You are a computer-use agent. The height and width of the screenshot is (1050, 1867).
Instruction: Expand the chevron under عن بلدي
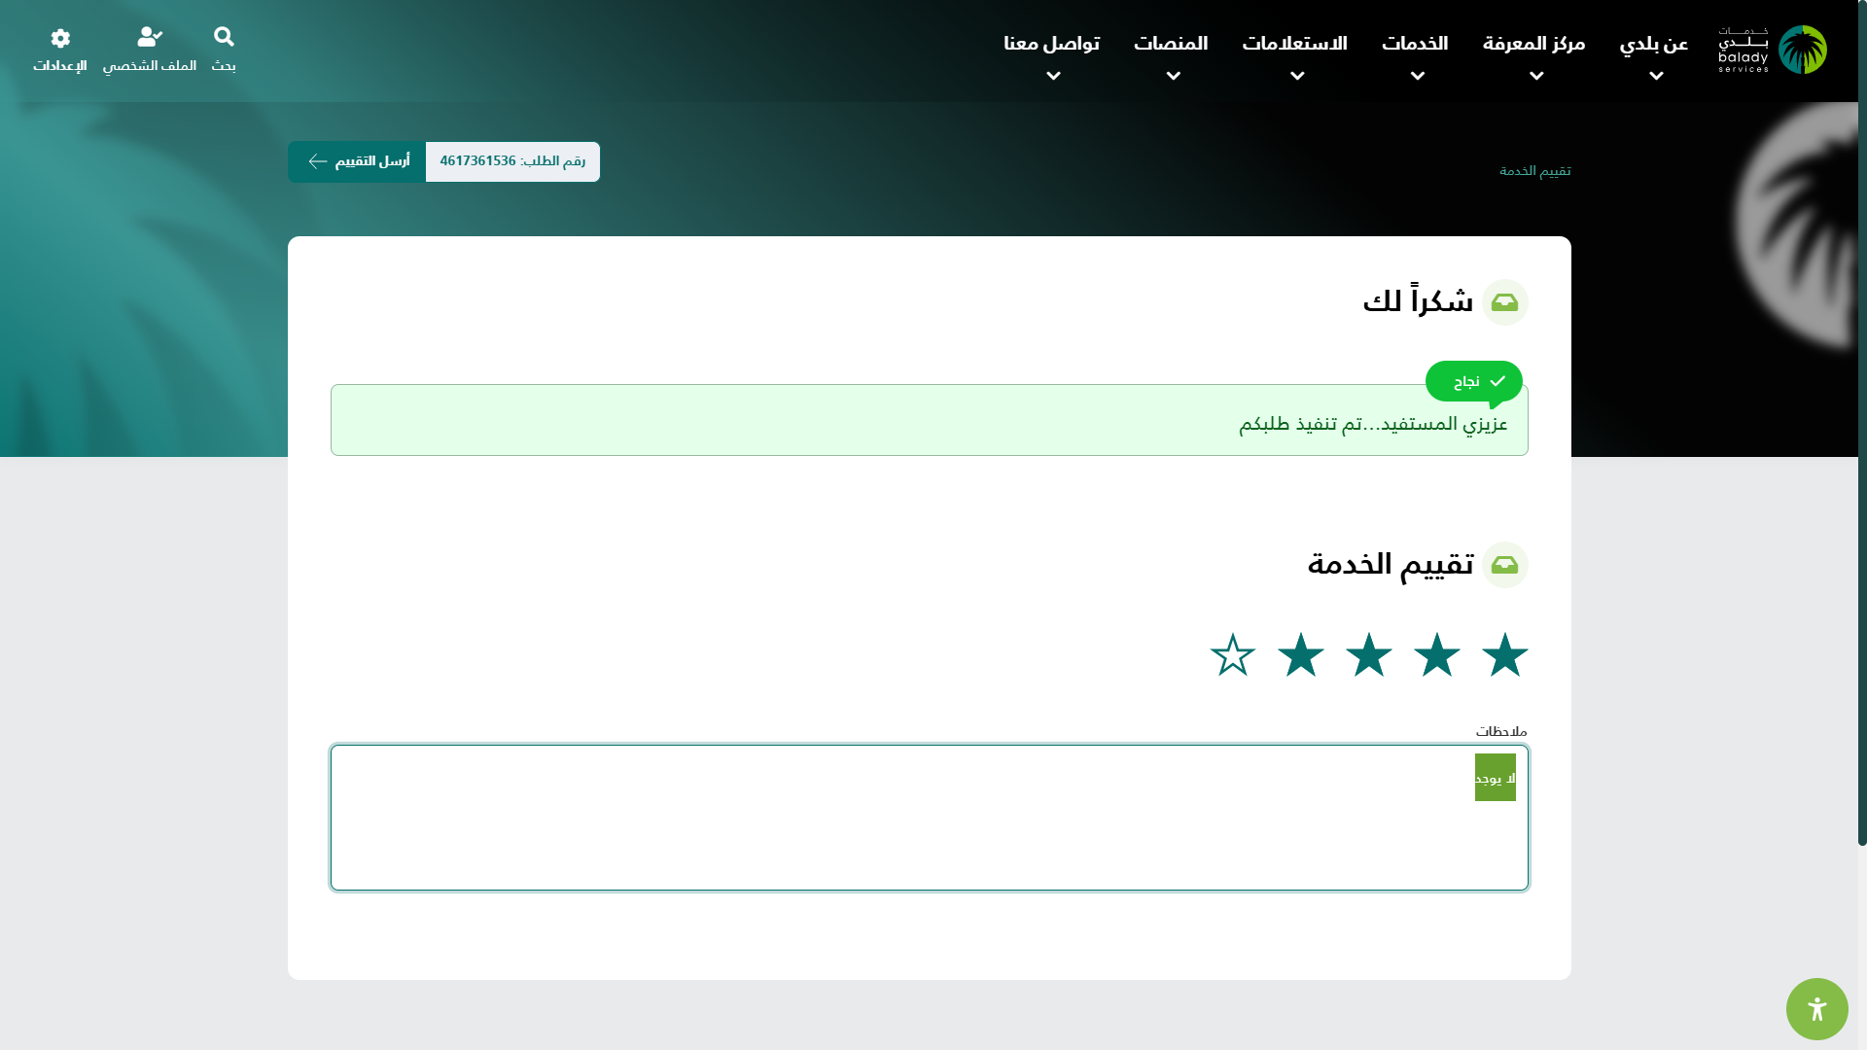click(1656, 76)
